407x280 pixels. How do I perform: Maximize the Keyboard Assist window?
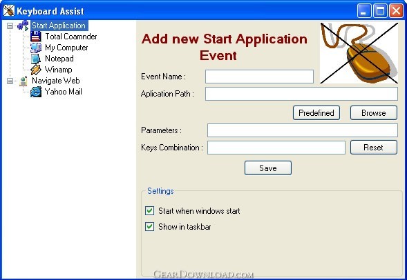tap(380, 11)
